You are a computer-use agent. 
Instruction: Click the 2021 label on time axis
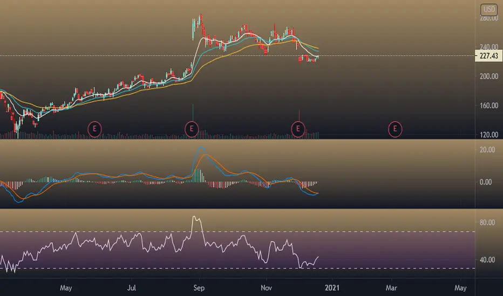coord(332,288)
